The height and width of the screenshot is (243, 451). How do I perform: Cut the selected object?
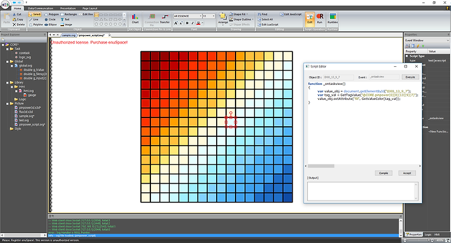17,14
